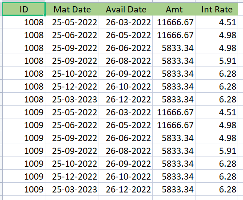Select first row cell with 25-05-2022
The image size is (243, 200).
click(x=72, y=22)
